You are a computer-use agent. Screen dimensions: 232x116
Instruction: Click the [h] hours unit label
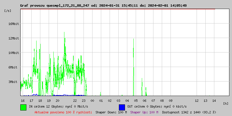coord(226,103)
